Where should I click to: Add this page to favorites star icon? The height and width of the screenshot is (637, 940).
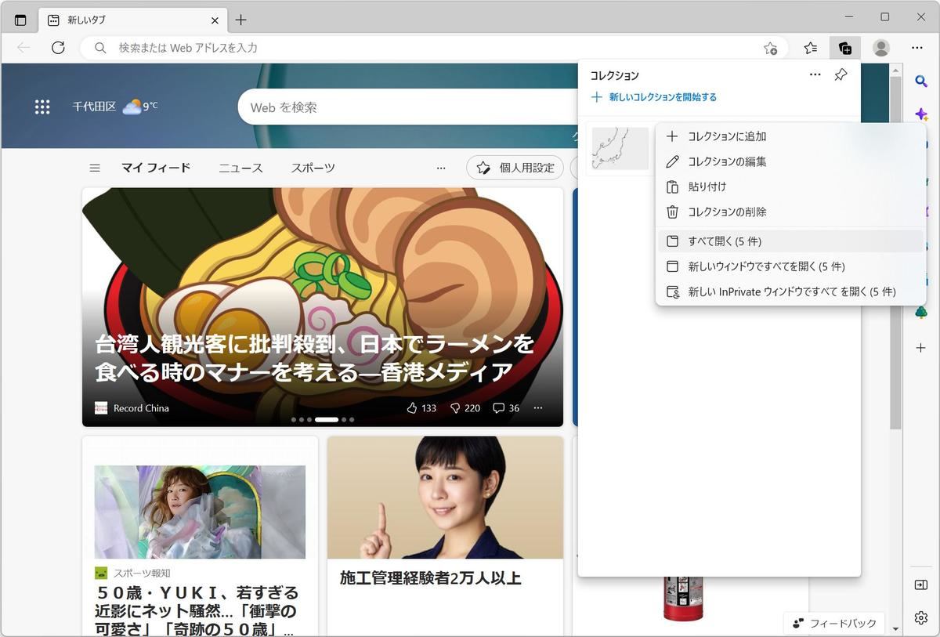coord(770,48)
